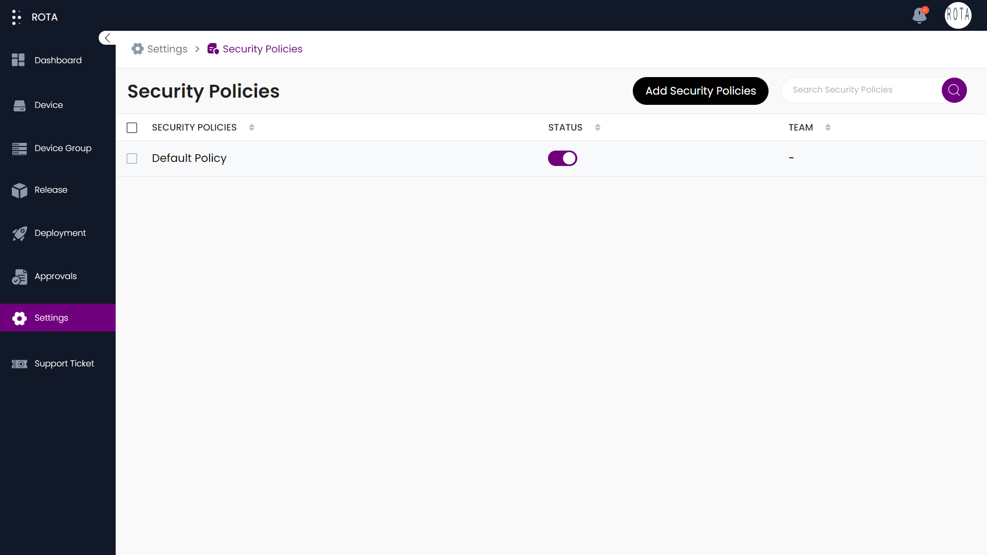Image resolution: width=987 pixels, height=555 pixels.
Task: Select the Device sidebar icon
Action: pos(19,105)
